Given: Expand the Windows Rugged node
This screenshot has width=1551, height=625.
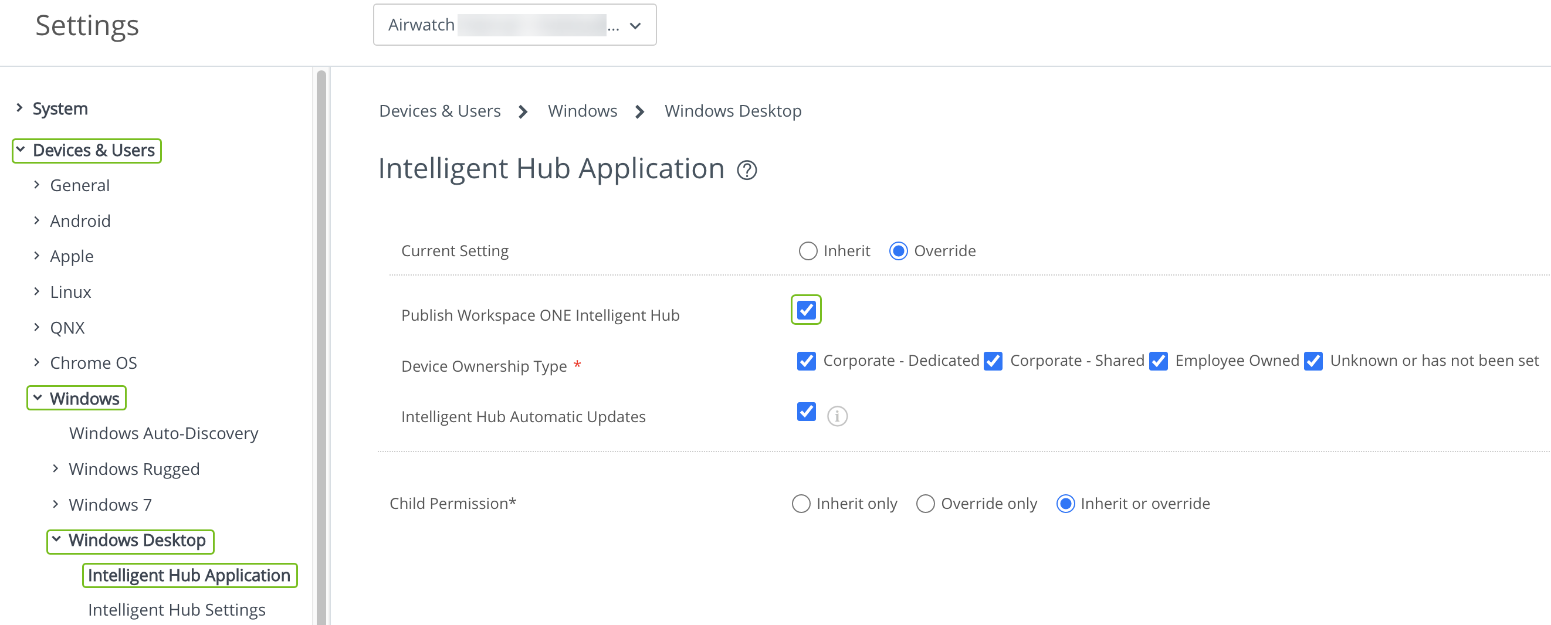Looking at the screenshot, I should (55, 468).
